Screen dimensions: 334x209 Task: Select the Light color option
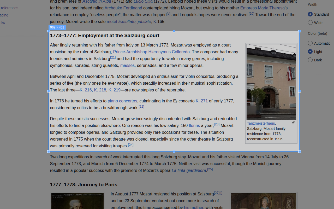(310, 51)
